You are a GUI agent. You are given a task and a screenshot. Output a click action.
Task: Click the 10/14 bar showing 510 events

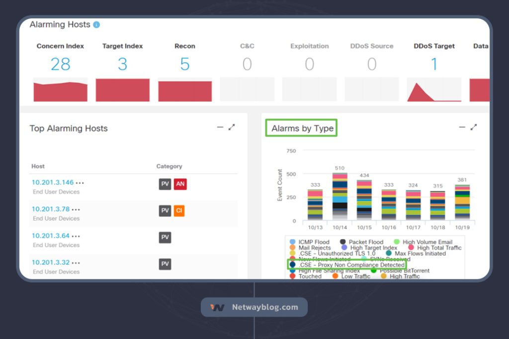pyautogui.click(x=339, y=196)
